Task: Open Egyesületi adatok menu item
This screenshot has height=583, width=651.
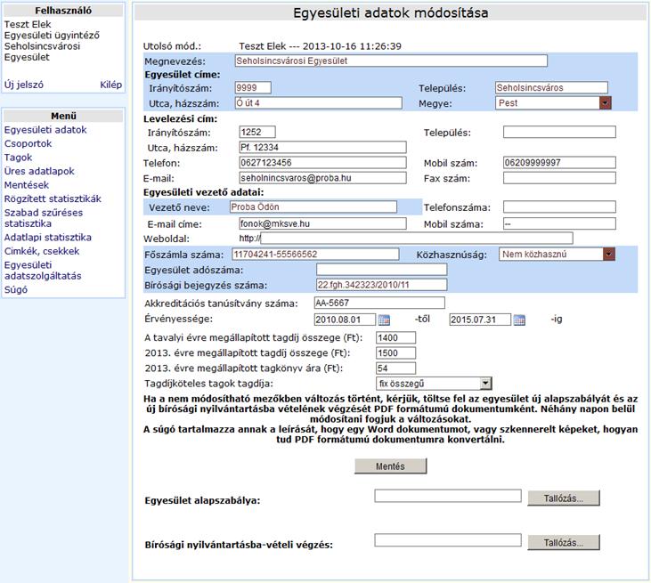Action: tap(45, 130)
